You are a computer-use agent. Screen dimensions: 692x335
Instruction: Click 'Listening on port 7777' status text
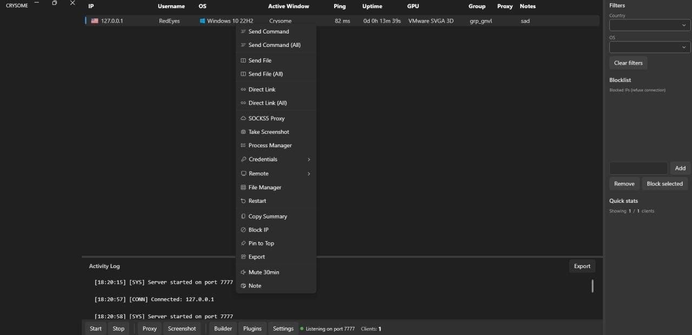click(x=330, y=329)
